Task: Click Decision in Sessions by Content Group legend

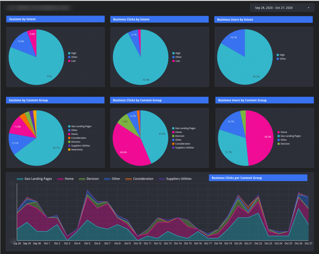Action: (x=74, y=142)
